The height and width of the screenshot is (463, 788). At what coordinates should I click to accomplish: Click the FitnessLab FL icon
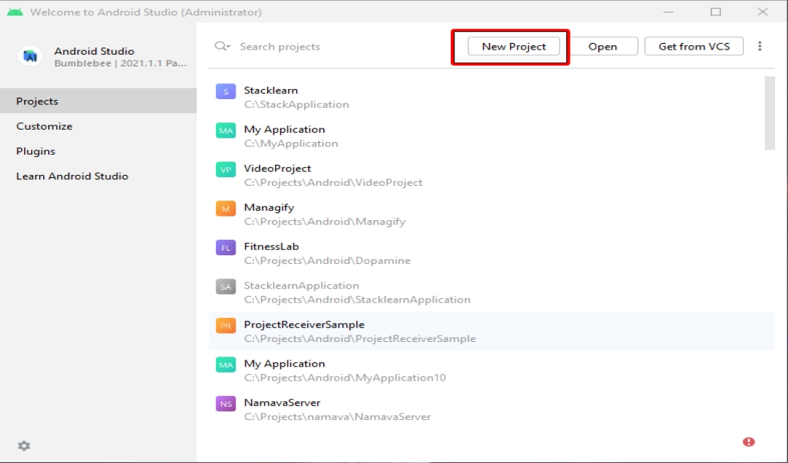pyautogui.click(x=225, y=248)
